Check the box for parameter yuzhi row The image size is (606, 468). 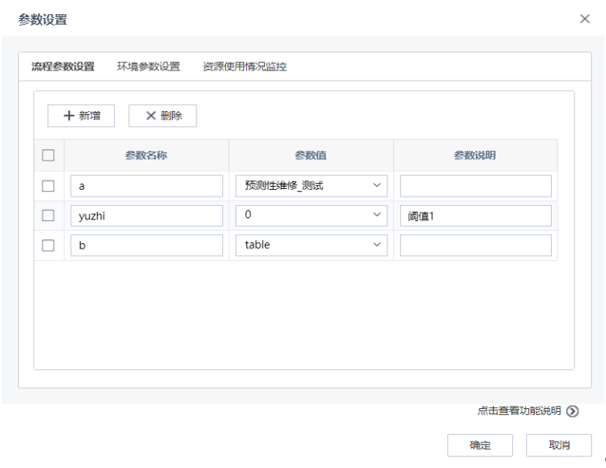(x=48, y=215)
